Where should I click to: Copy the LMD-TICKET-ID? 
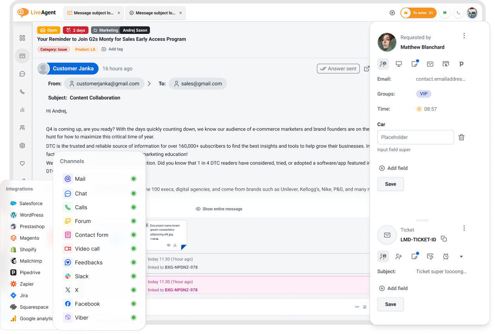pos(444,239)
